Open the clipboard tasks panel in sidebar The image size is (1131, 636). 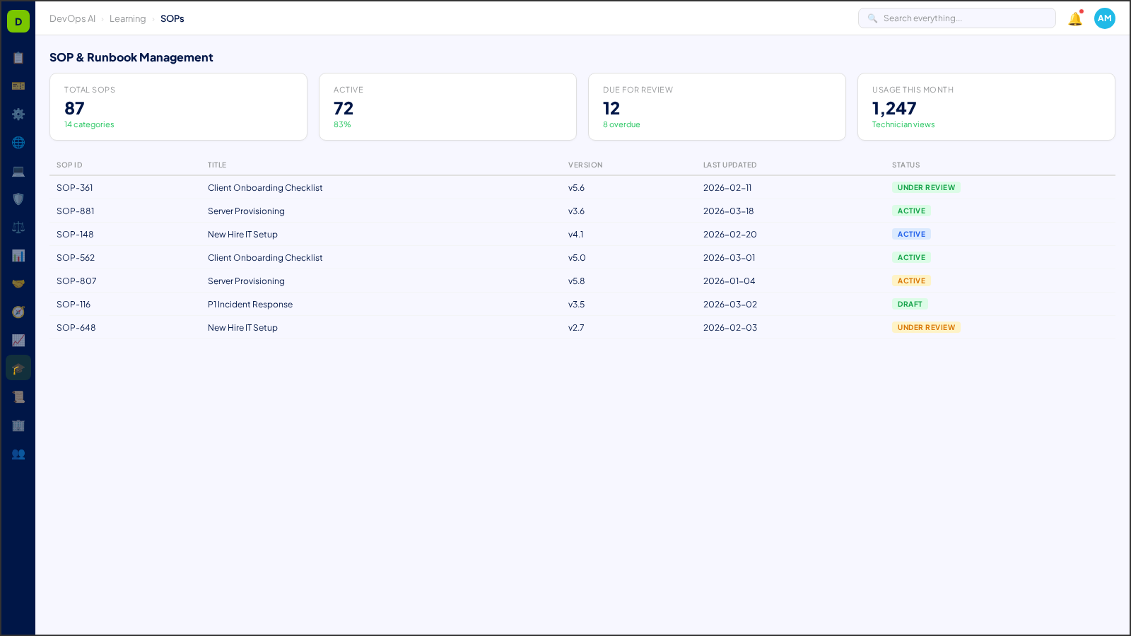[18, 58]
